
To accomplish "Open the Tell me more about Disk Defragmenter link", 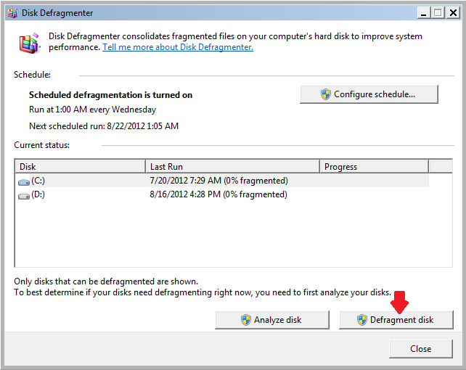I will point(178,47).
